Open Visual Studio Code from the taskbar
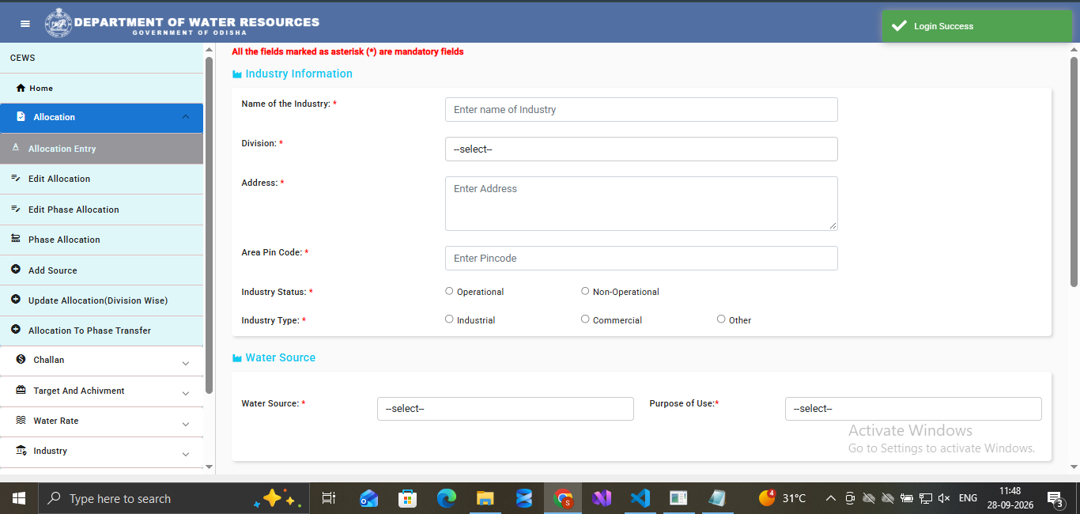This screenshot has height=514, width=1080. [640, 498]
